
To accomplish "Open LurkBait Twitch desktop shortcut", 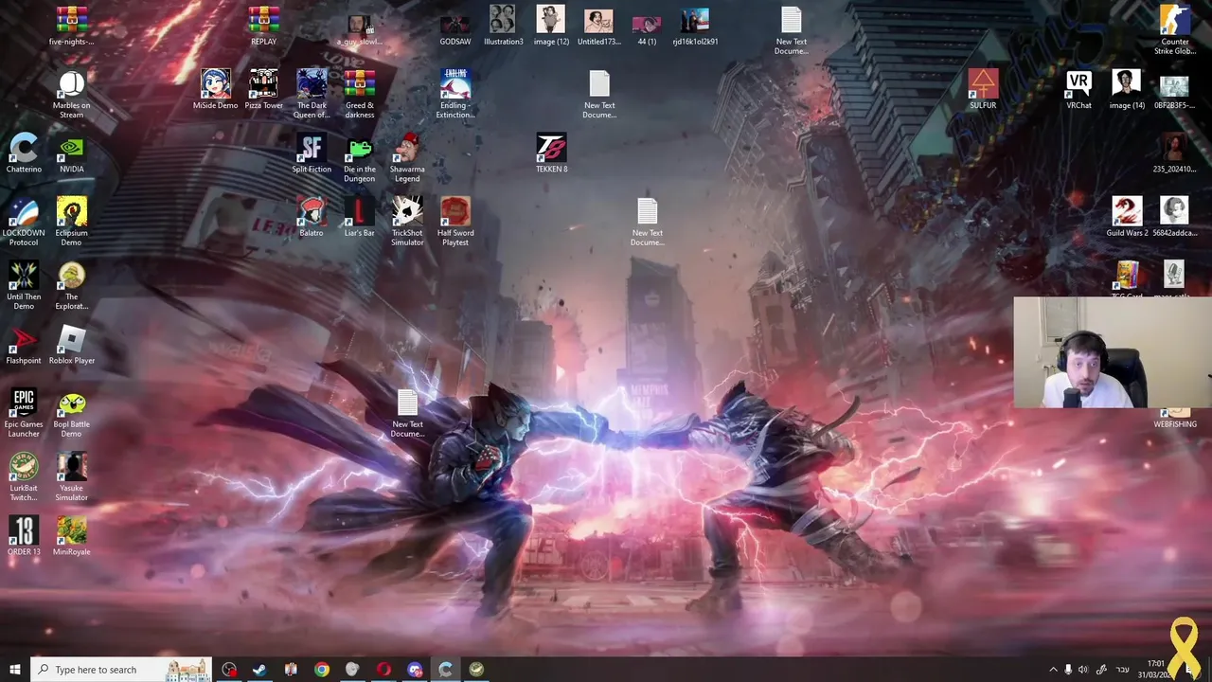I will coord(24,476).
